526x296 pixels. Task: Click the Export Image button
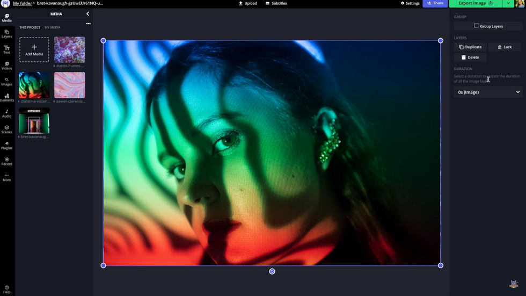point(476,3)
